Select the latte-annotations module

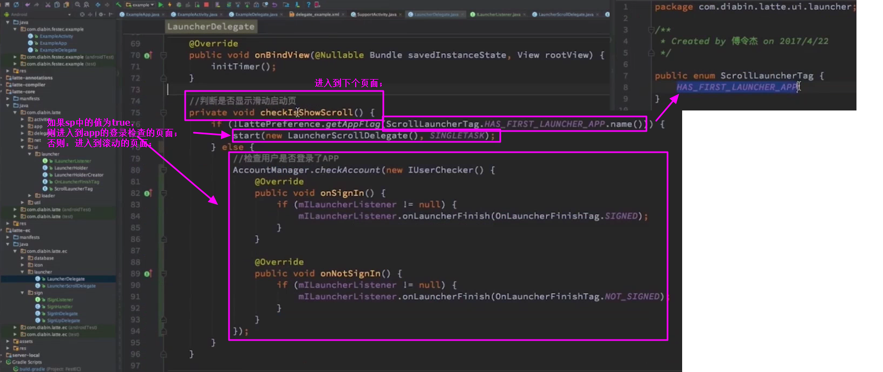pos(32,78)
